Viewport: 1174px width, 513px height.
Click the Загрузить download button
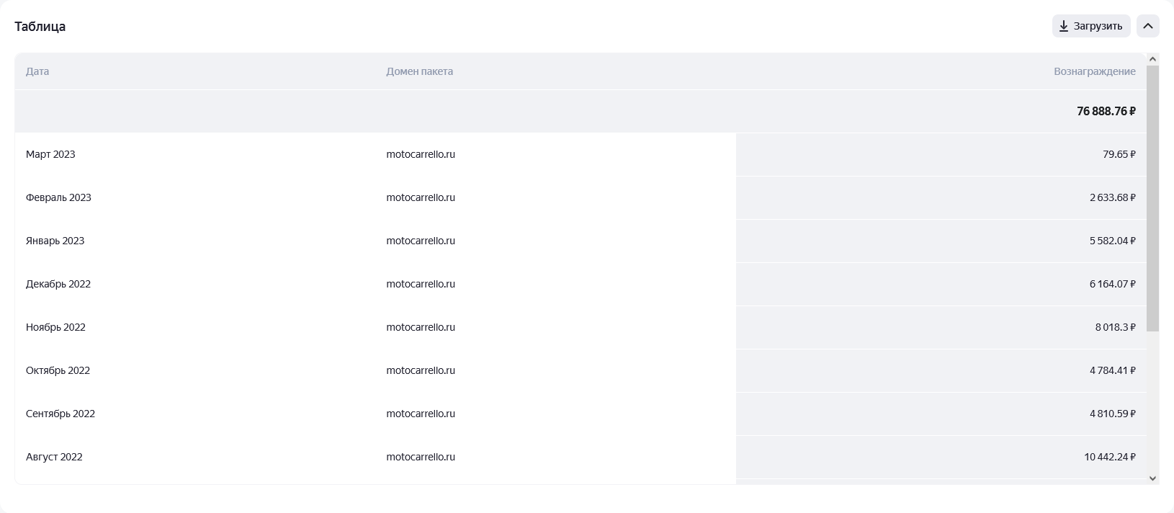1091,26
